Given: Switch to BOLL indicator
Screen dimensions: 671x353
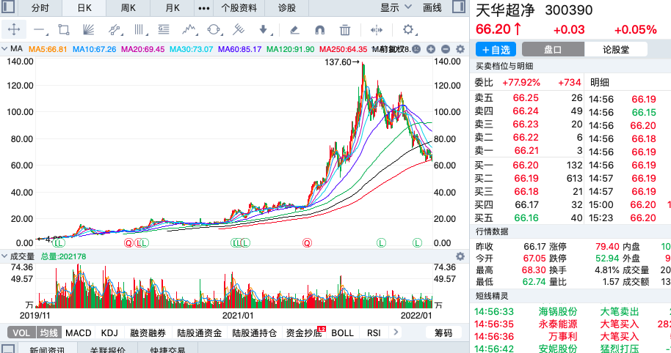Looking at the screenshot, I should (342, 332).
